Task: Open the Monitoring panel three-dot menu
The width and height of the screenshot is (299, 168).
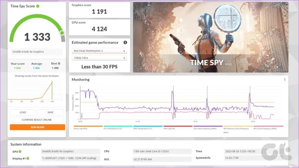Action: coord(285,80)
